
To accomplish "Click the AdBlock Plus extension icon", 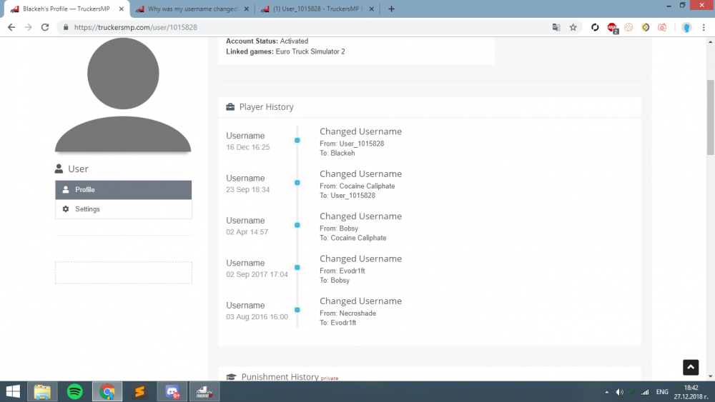I will pyautogui.click(x=613, y=27).
